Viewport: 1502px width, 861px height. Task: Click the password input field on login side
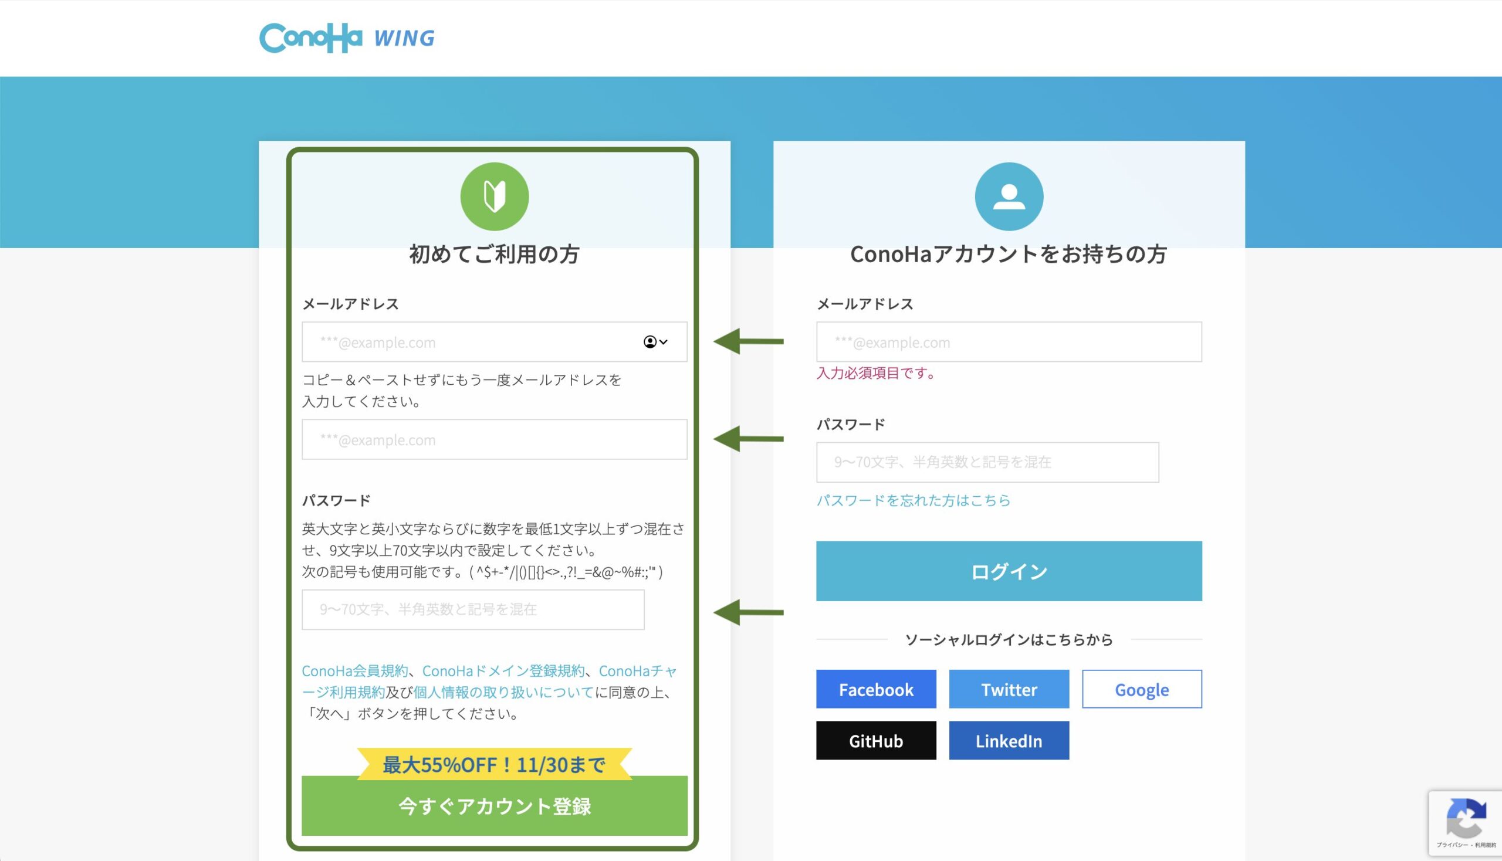pyautogui.click(x=1009, y=461)
